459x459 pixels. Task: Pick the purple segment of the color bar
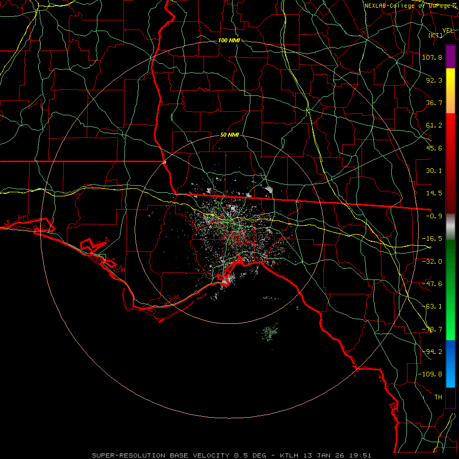point(450,57)
